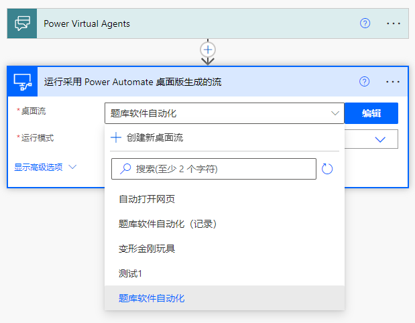Click the Power Virtual Agents chat icon
Image resolution: width=415 pixels, height=323 pixels.
pos(22,23)
